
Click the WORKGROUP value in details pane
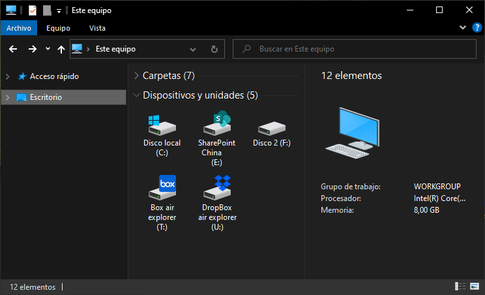437,187
